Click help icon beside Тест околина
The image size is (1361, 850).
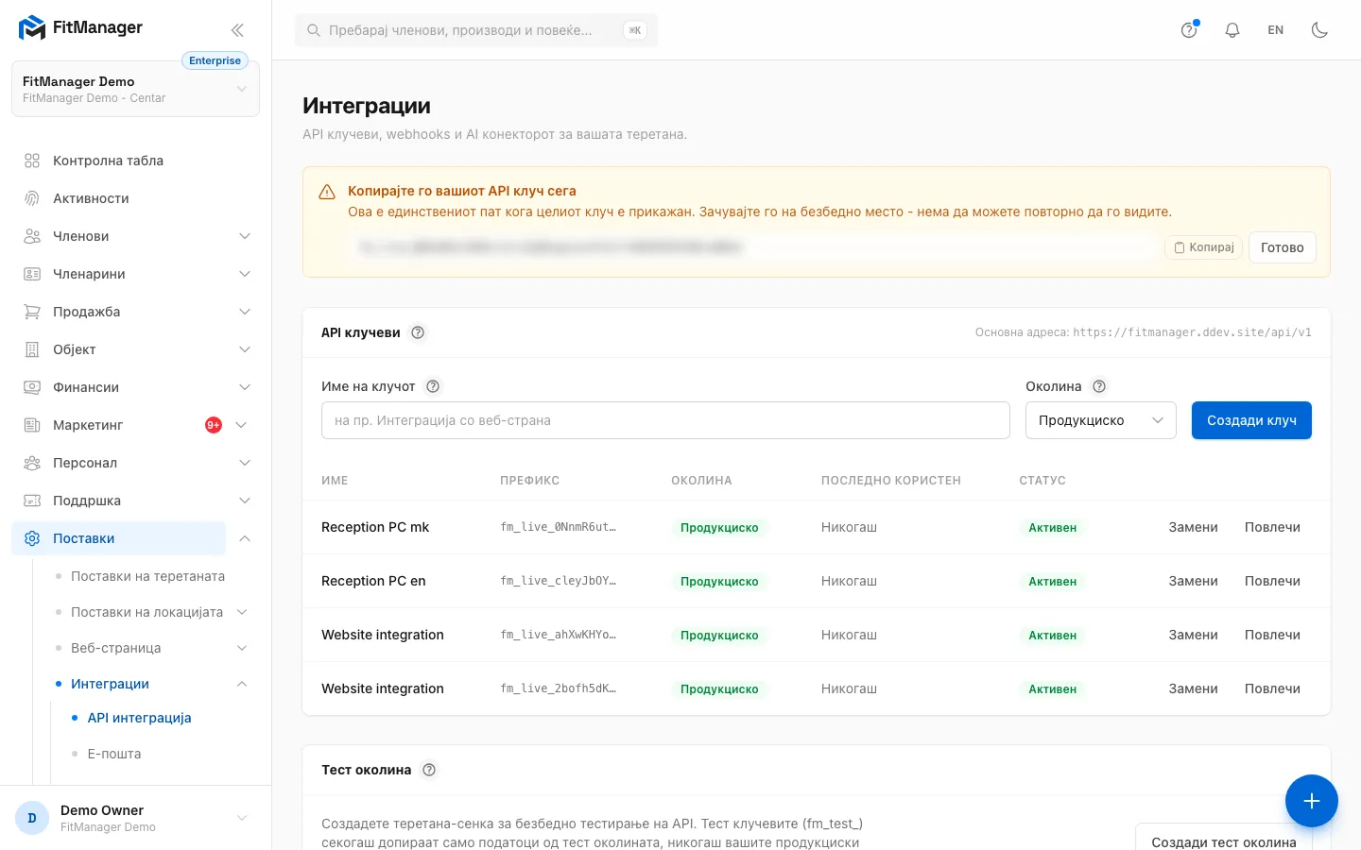(429, 770)
